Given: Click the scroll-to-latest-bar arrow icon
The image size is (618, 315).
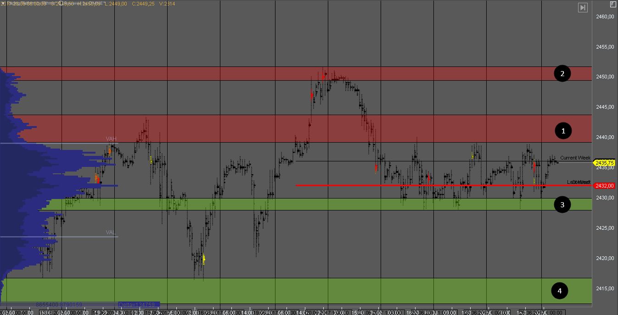Looking at the screenshot, I should 583,7.
